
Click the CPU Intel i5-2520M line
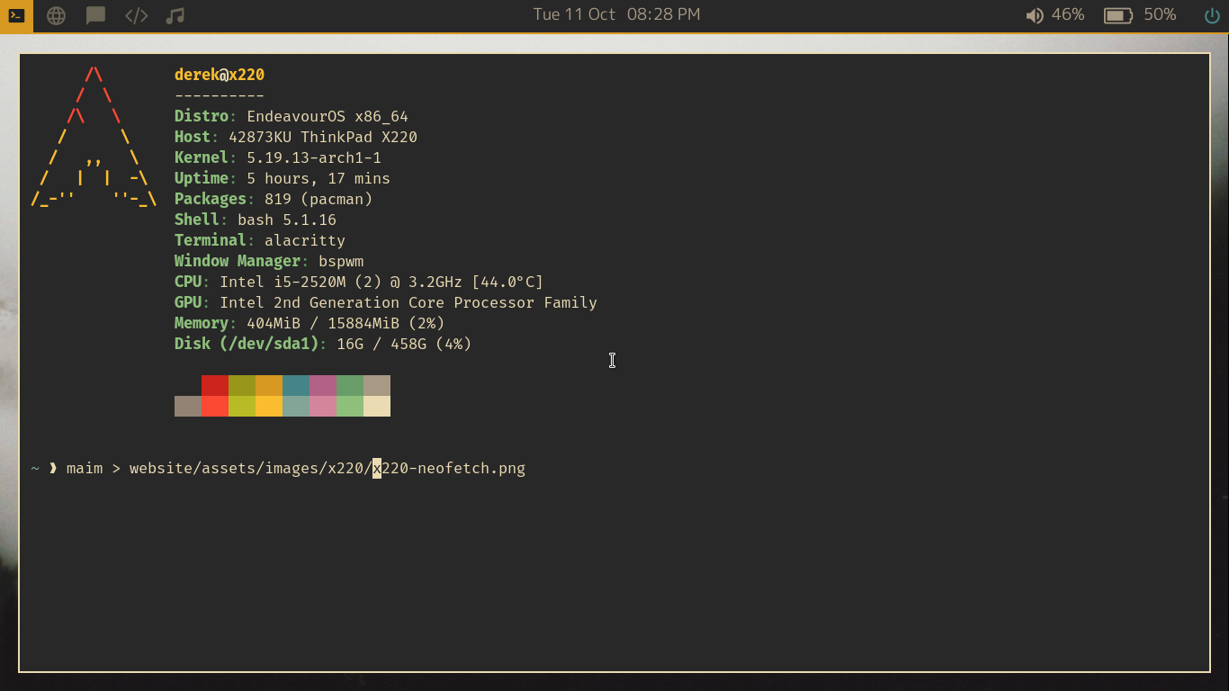click(x=359, y=282)
